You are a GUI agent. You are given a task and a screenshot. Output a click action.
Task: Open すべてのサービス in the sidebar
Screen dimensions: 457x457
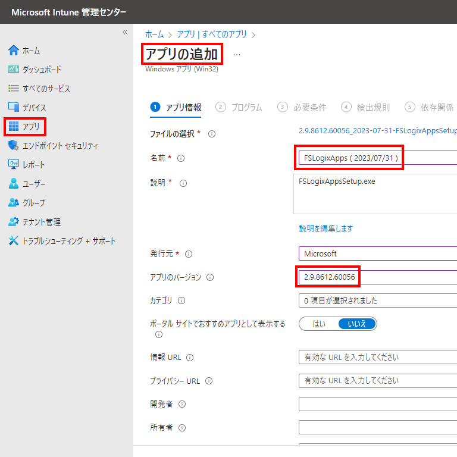point(46,89)
